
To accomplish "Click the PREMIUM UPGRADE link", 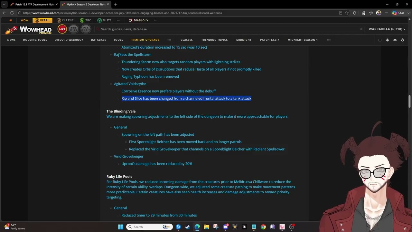I will point(145,40).
